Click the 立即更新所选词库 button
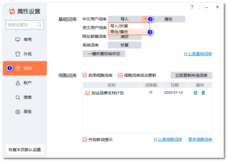The image size is (227, 161). click(x=191, y=75)
